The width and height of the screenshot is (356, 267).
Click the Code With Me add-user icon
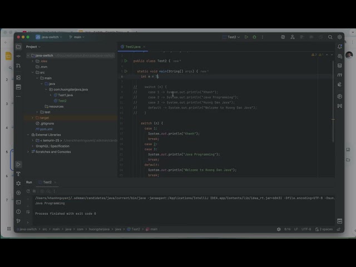pos(293,37)
